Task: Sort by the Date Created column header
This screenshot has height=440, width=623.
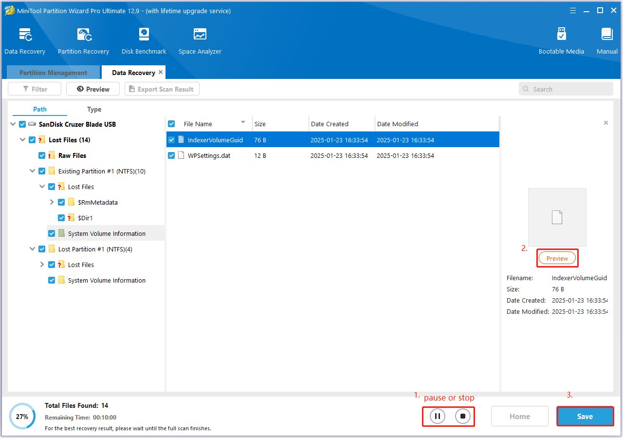Action: (342, 124)
